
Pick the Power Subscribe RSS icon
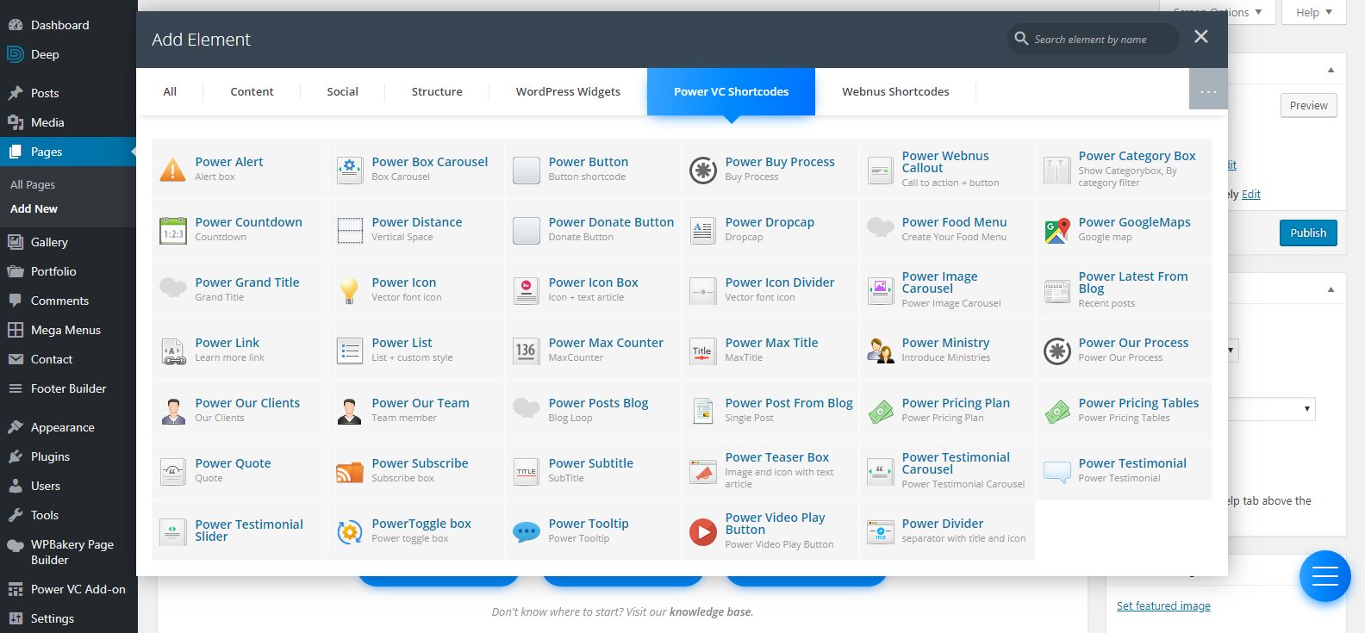click(x=350, y=471)
